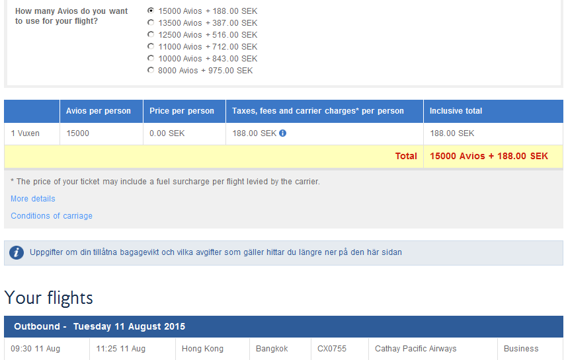Click the Business cabin class cell
566x360 pixels.
521,349
